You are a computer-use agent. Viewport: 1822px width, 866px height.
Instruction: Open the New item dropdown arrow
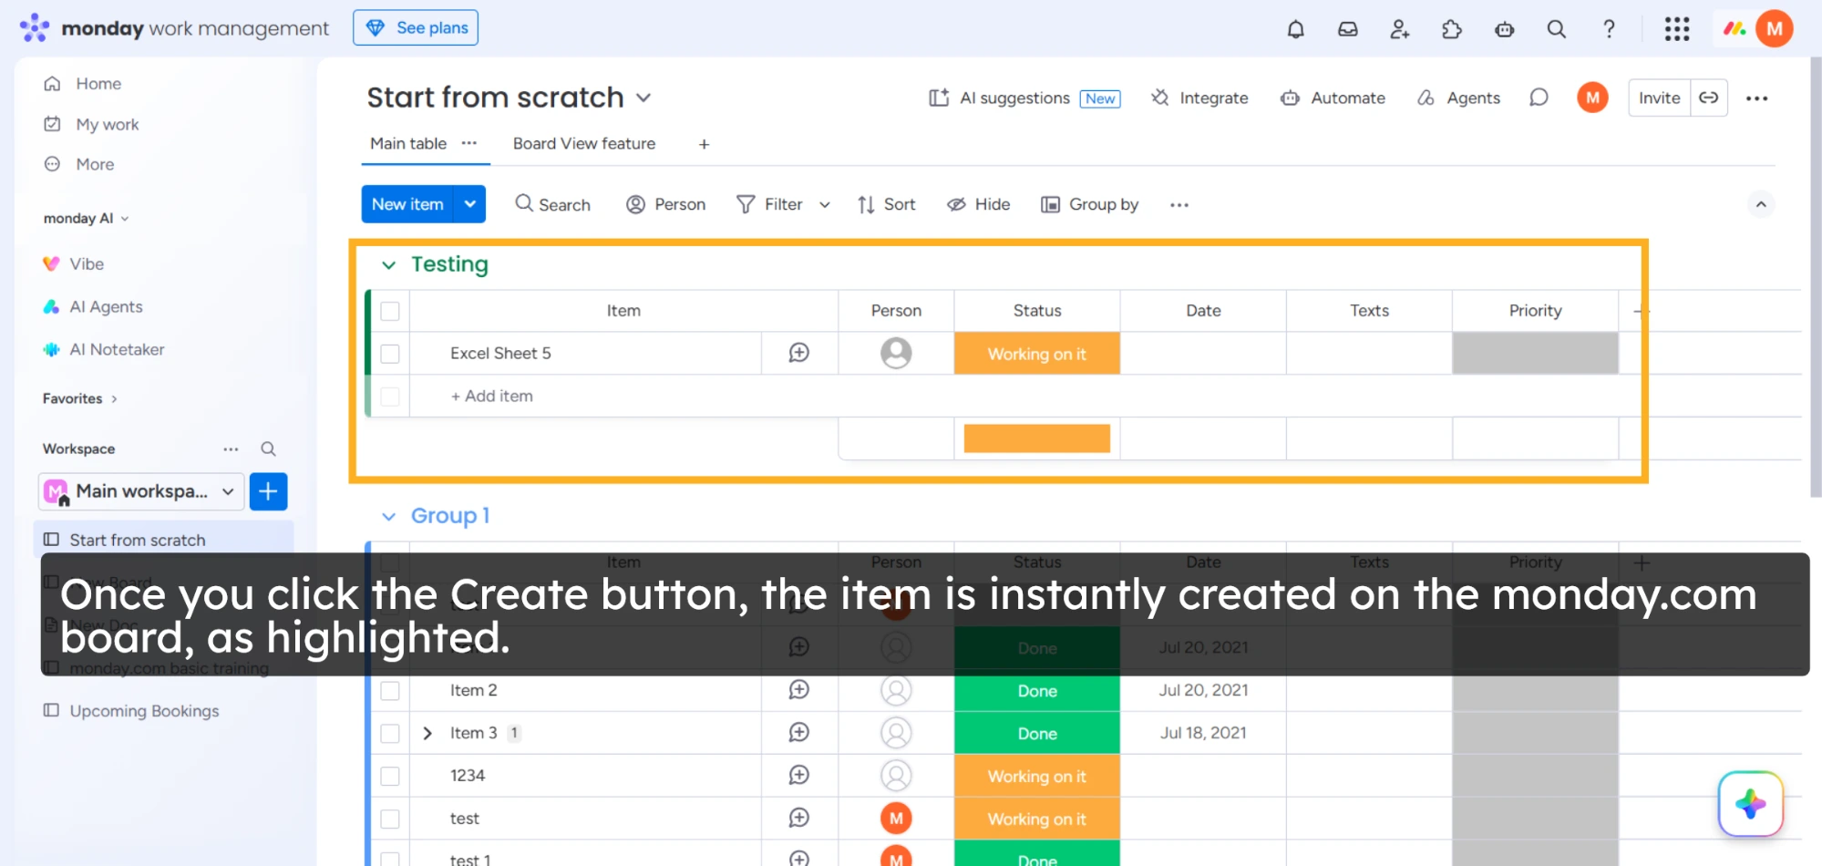(x=470, y=204)
